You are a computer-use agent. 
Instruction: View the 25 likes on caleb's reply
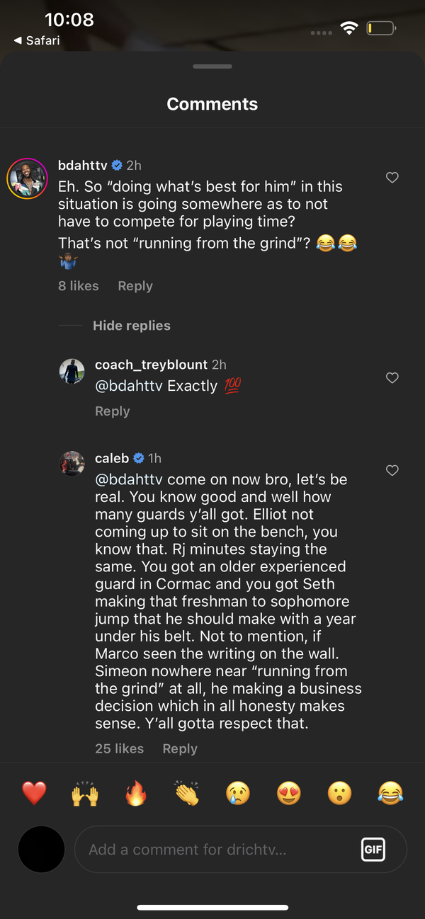point(119,748)
